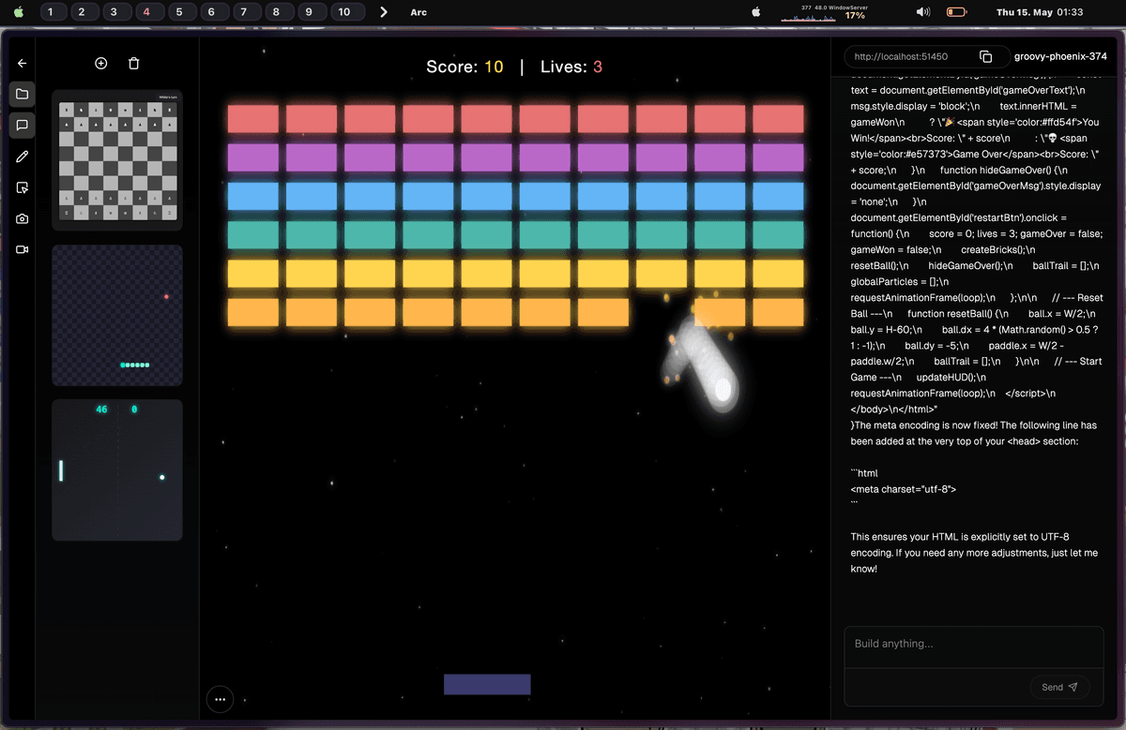Click the camera screenshot icon in sidebar

click(x=23, y=218)
